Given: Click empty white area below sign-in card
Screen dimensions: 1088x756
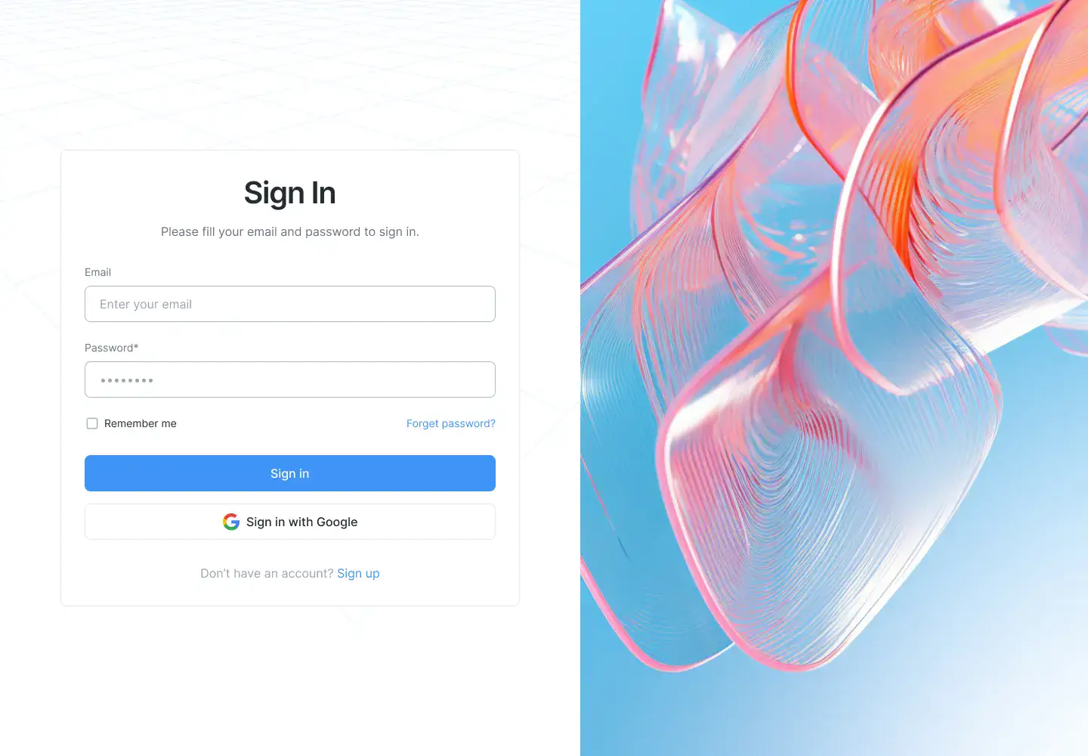Looking at the screenshot, I should (x=290, y=680).
